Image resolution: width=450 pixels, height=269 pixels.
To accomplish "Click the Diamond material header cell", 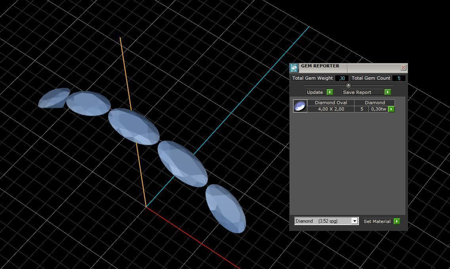I will click(x=375, y=103).
